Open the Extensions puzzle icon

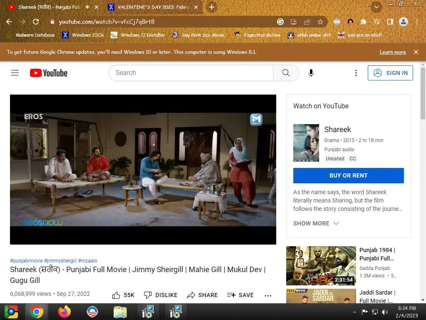pos(364,22)
